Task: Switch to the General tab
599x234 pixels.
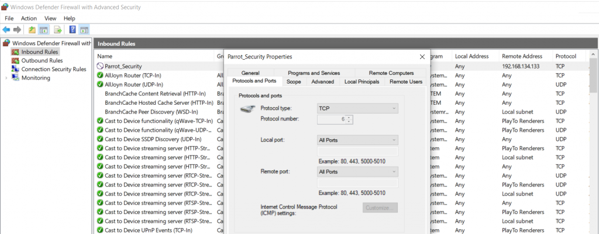Action: click(250, 73)
